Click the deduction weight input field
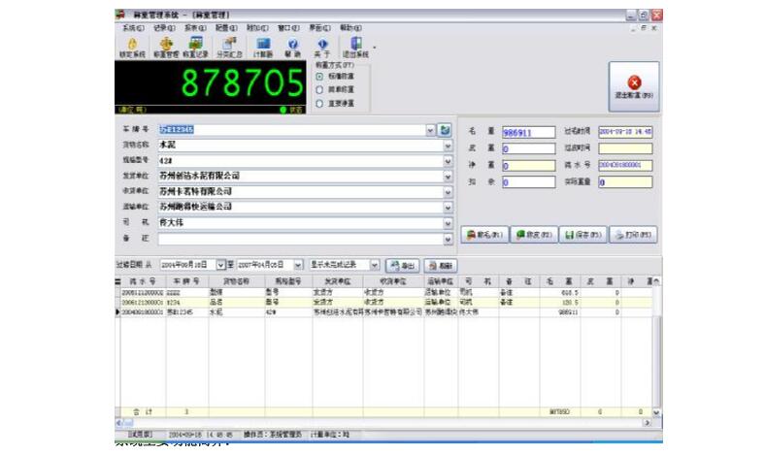The height and width of the screenshot is (456, 765). pyautogui.click(x=529, y=181)
